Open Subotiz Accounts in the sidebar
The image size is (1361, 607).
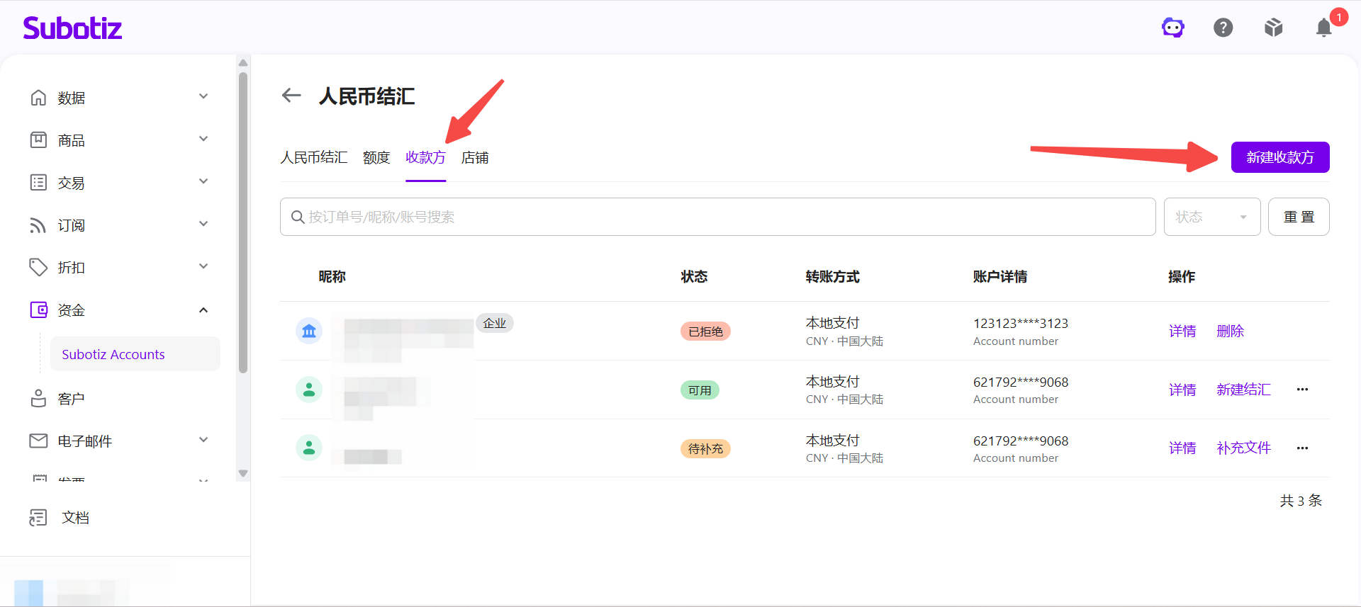tap(135, 354)
